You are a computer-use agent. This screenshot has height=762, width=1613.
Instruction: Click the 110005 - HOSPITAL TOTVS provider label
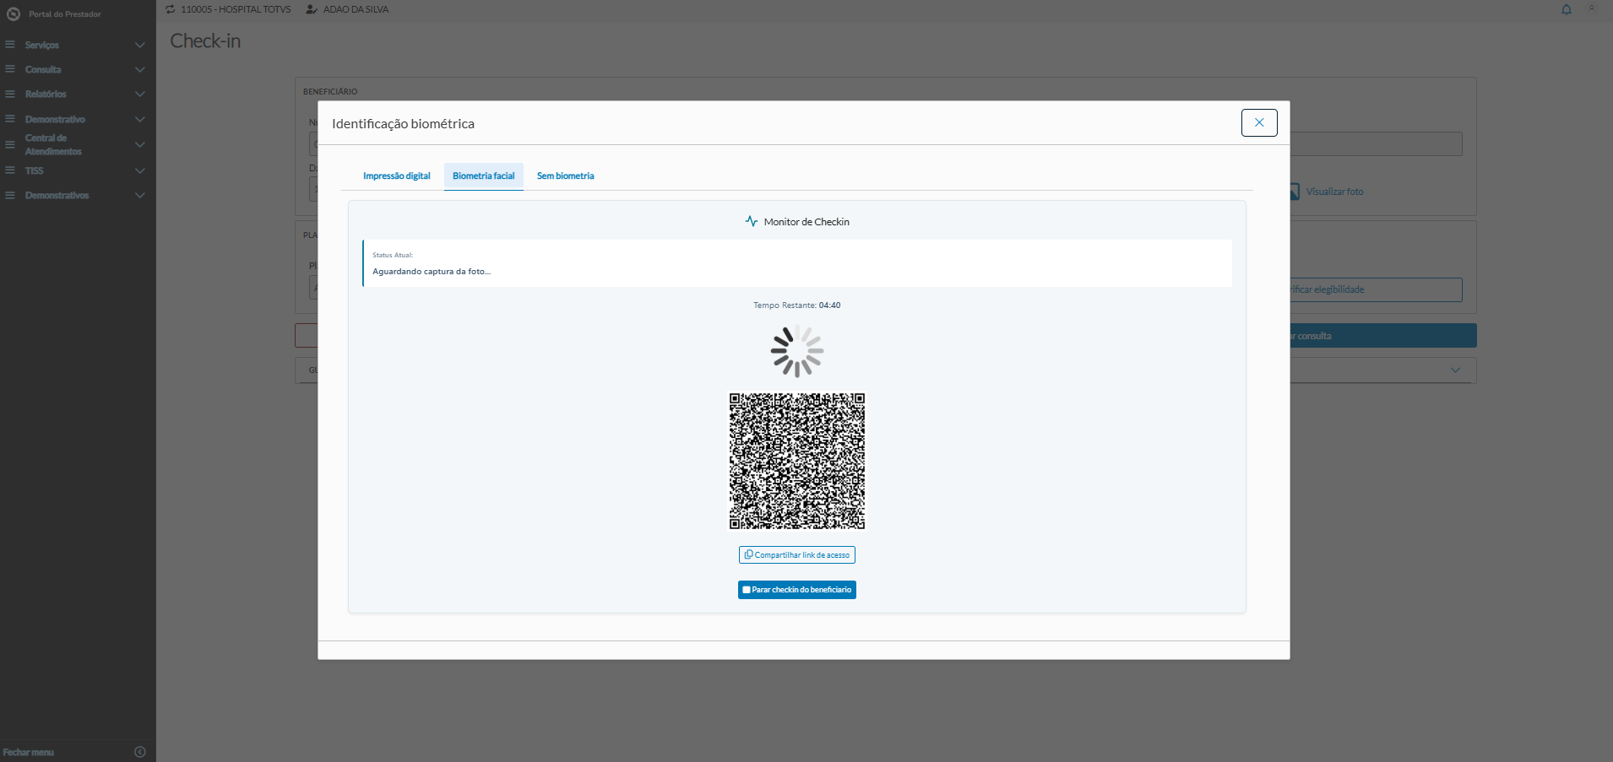coord(236,9)
